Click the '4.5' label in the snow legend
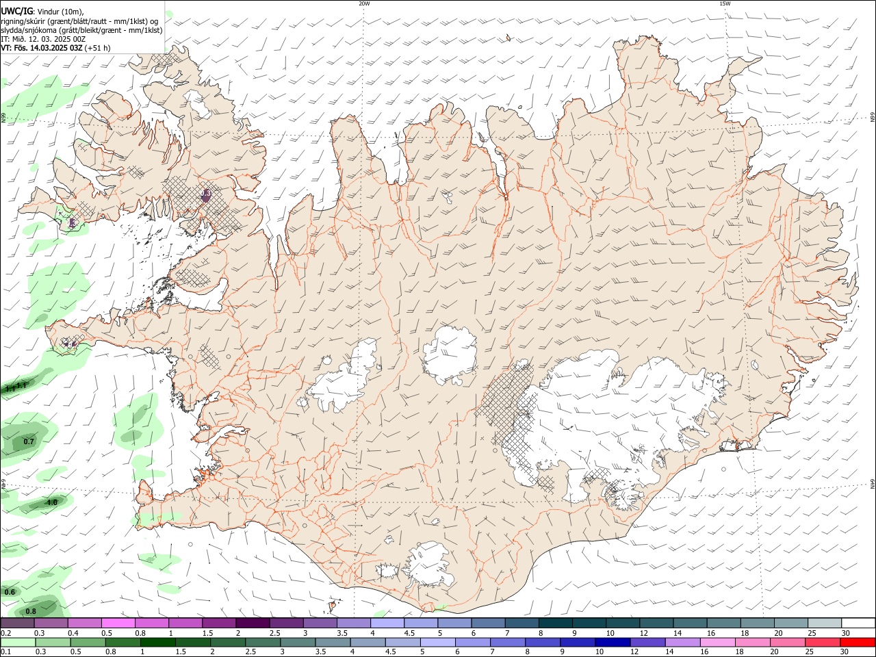876x657 pixels. [x=409, y=633]
